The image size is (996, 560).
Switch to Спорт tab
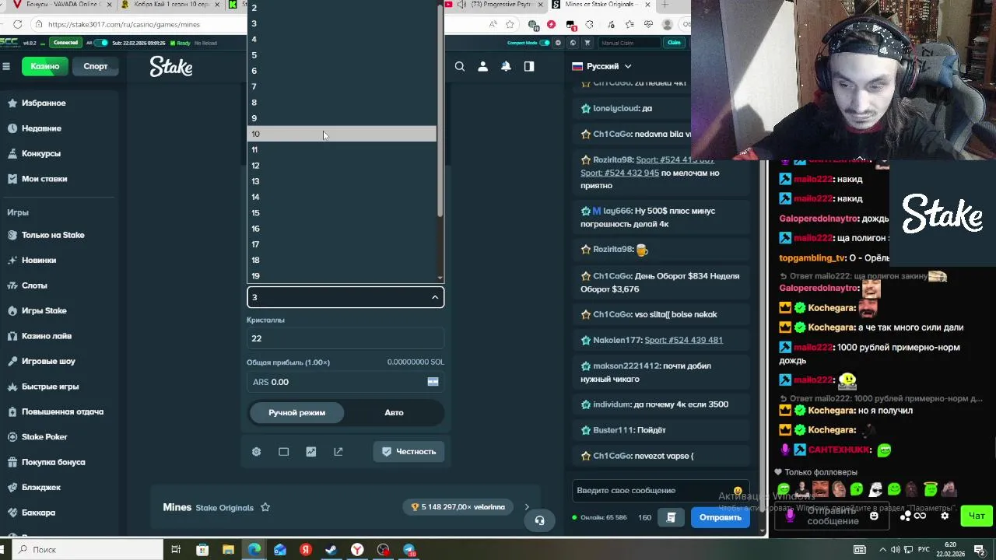tap(96, 66)
